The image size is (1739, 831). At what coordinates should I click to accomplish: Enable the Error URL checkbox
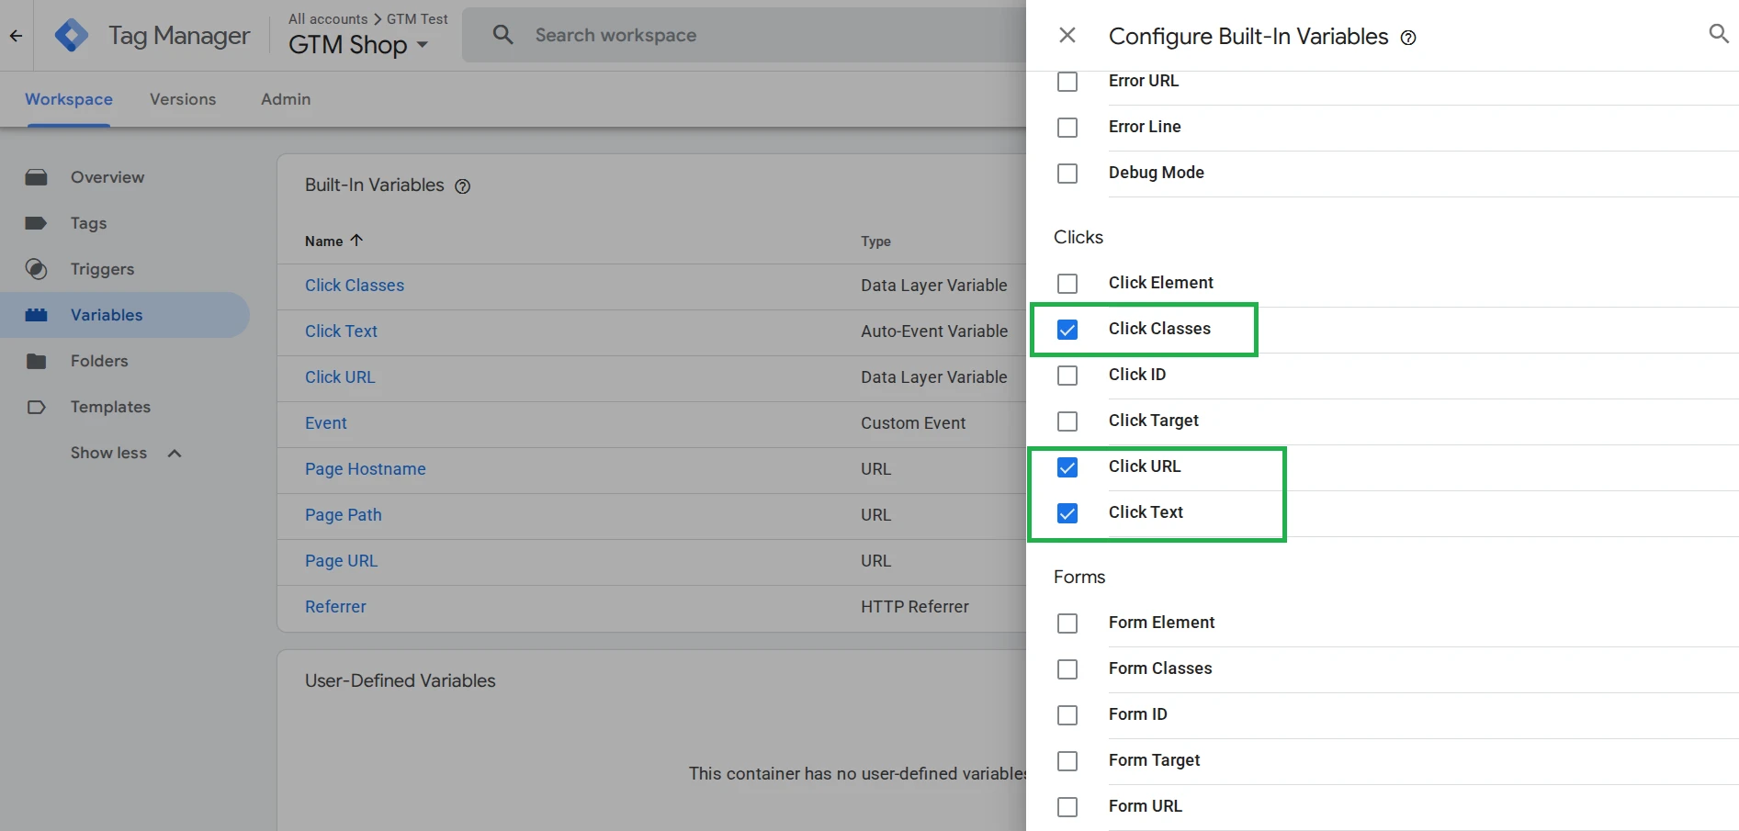coord(1067,82)
